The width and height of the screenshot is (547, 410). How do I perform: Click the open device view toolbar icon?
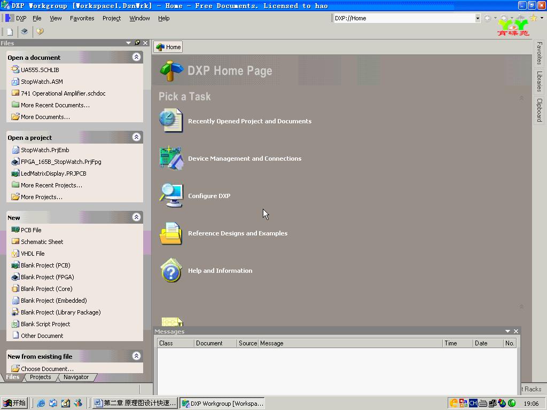click(x=24, y=31)
